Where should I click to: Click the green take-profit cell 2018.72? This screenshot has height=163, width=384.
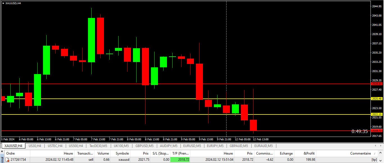tap(180, 160)
